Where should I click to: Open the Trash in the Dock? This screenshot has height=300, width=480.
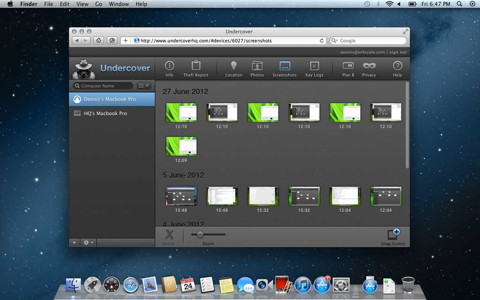(x=408, y=285)
